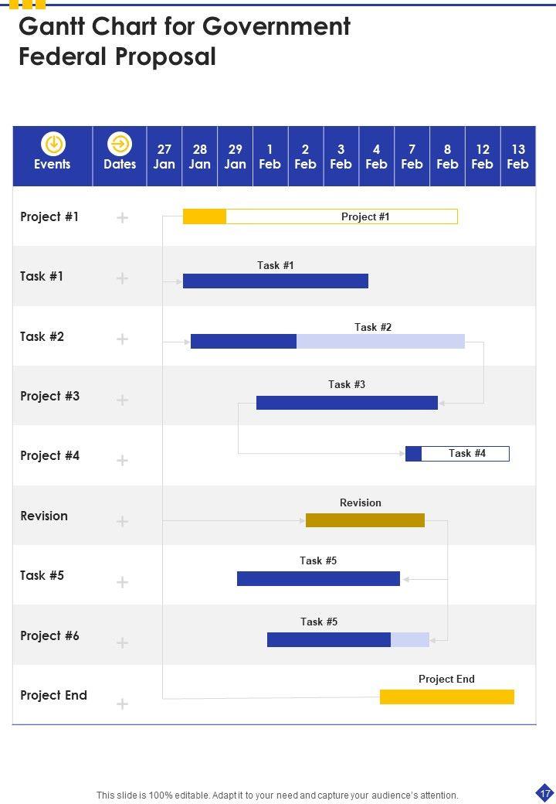Click the yellow Project End bar
This screenshot has height=804, width=556.
point(446,697)
